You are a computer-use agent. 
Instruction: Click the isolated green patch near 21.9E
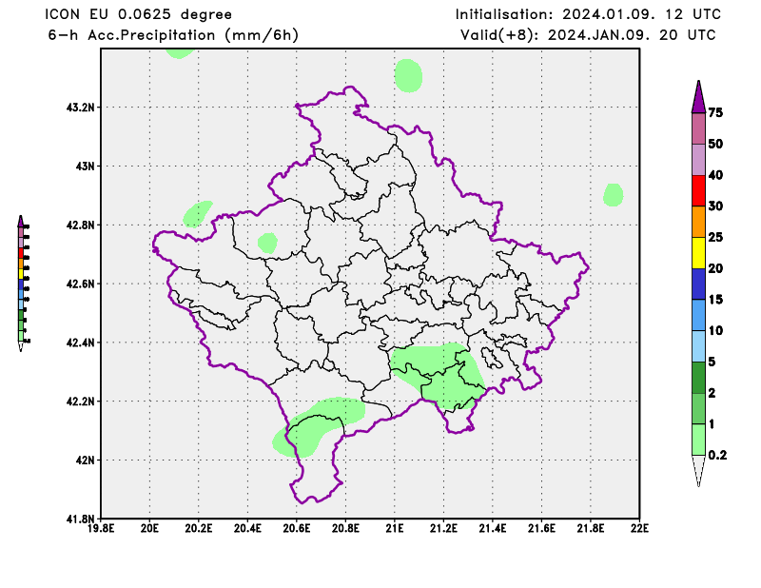(613, 195)
